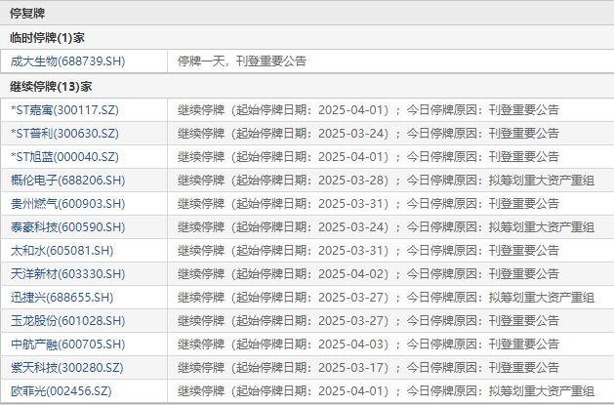Select the 停复牌 section header
Screen dimensions: 614x405
[27, 14]
